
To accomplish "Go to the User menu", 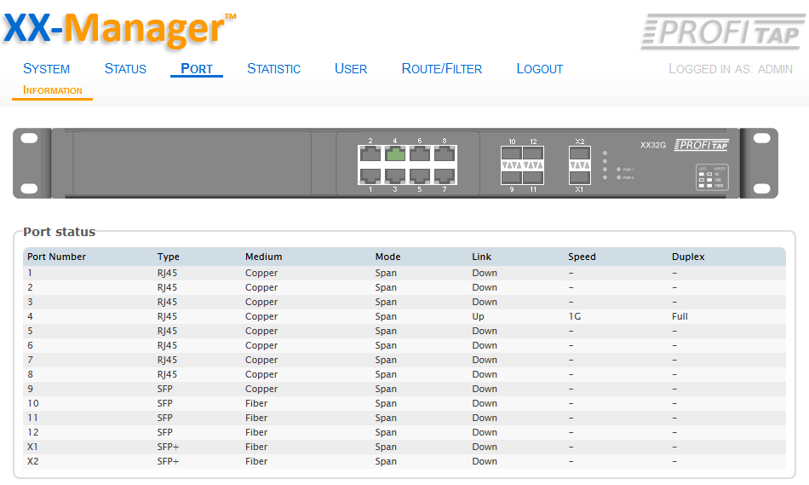I will pyautogui.click(x=351, y=69).
